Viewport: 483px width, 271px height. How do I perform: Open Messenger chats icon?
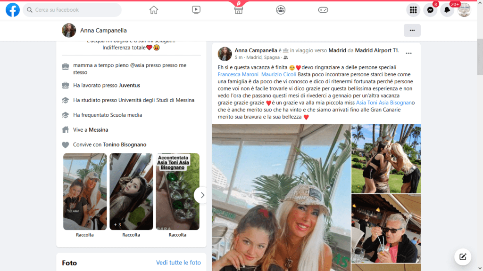tap(430, 10)
